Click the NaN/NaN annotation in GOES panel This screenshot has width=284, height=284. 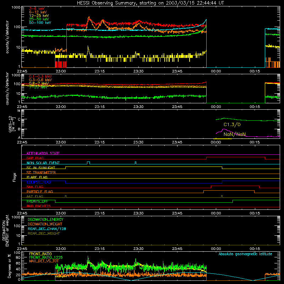coord(235,134)
